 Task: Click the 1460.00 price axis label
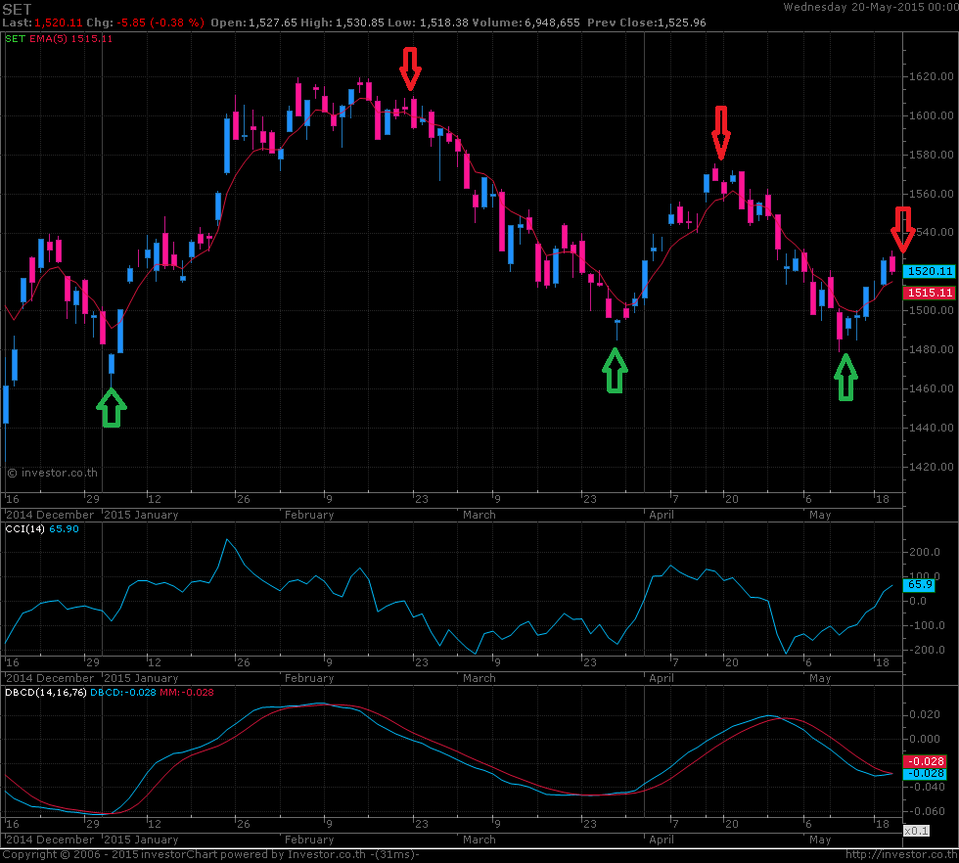pyautogui.click(x=931, y=388)
